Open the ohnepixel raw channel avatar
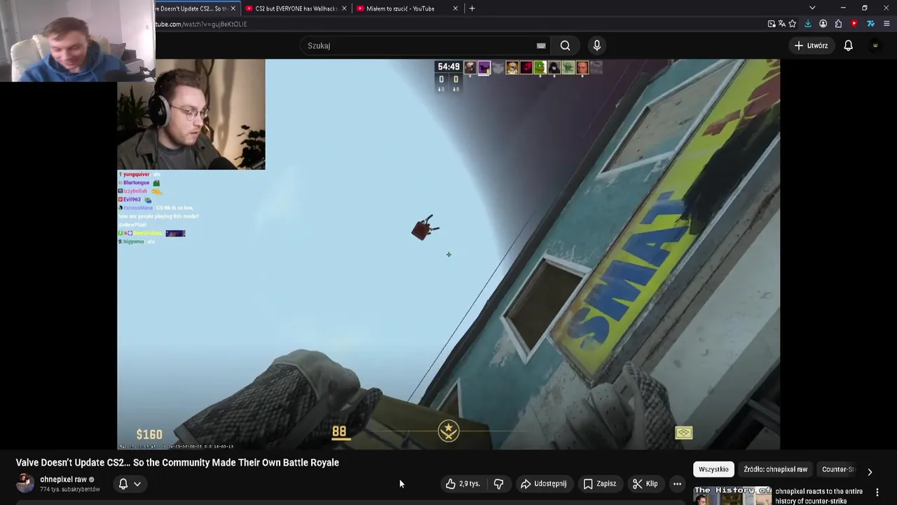Screen dimensions: 897x505 tap(25, 483)
